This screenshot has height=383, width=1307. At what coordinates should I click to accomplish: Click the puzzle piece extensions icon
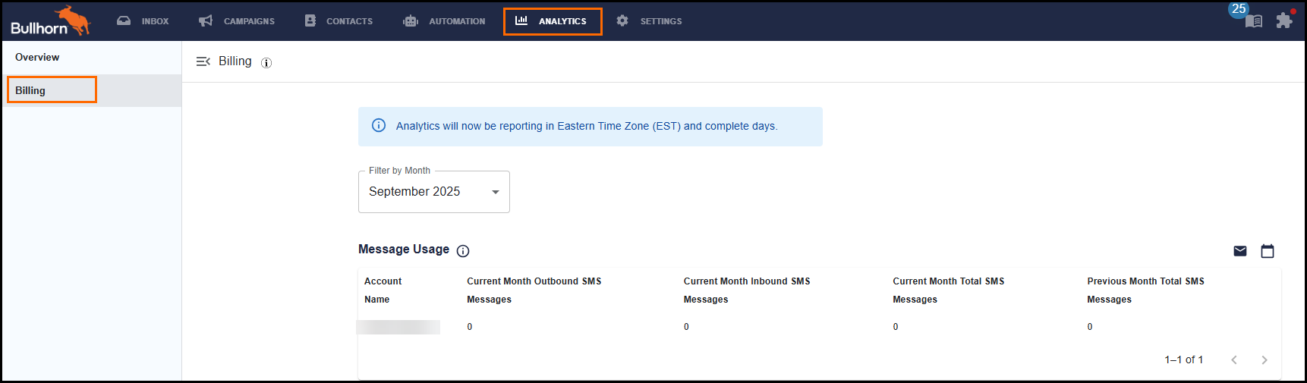(1283, 20)
